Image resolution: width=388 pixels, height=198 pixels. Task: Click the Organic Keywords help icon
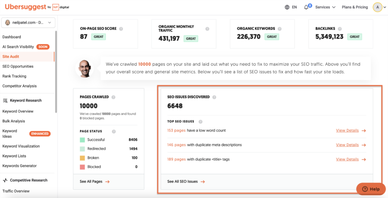point(280,29)
